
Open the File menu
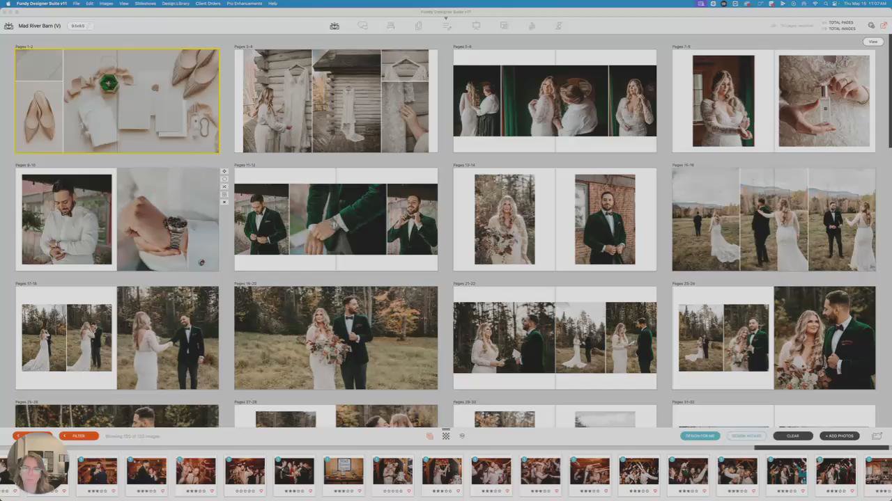[76, 3]
